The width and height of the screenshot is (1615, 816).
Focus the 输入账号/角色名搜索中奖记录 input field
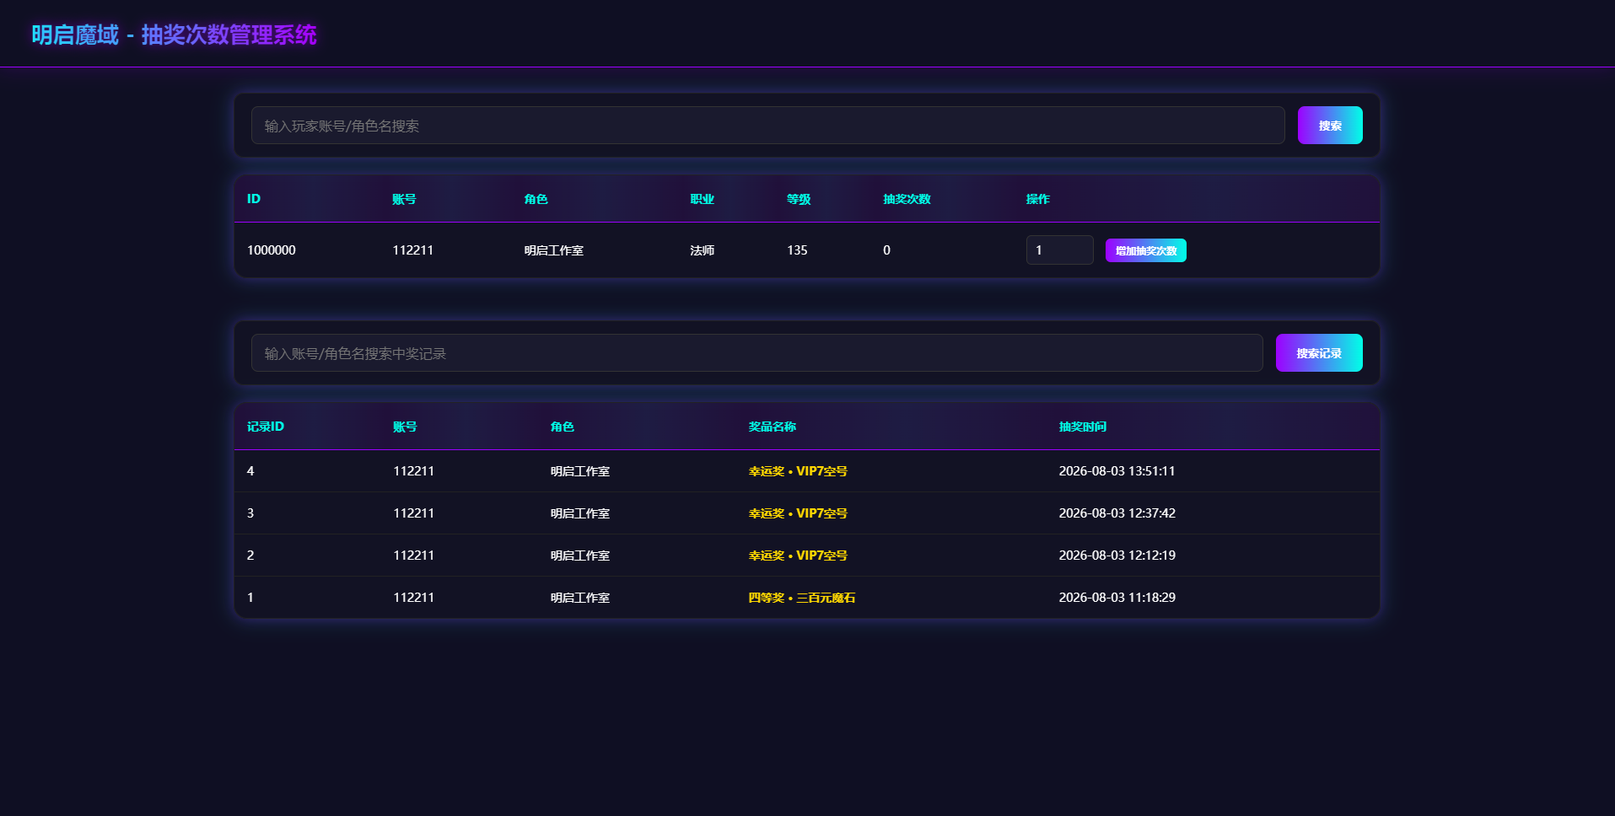click(x=756, y=353)
